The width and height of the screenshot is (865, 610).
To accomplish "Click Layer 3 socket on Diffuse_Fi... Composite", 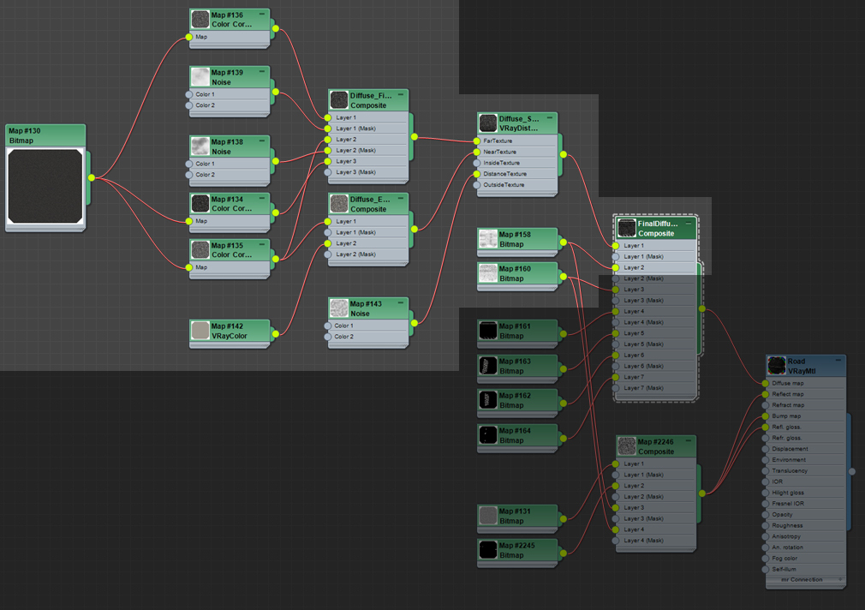I will click(328, 161).
